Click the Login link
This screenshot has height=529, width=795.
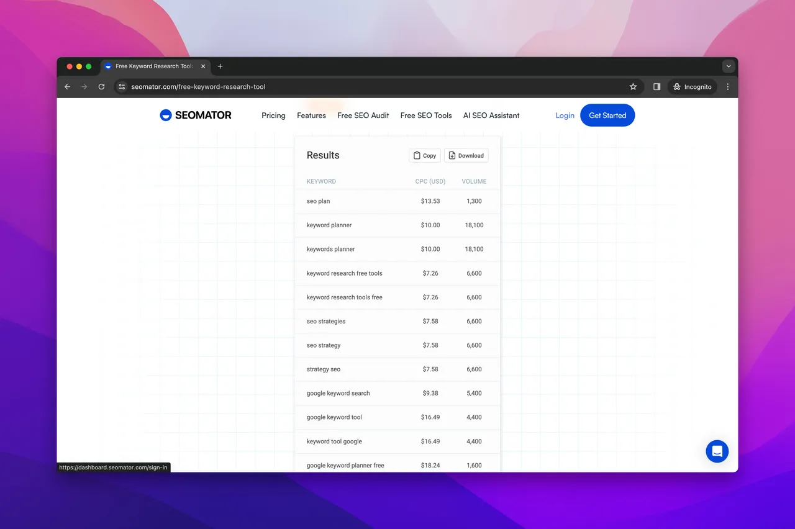[565, 115]
